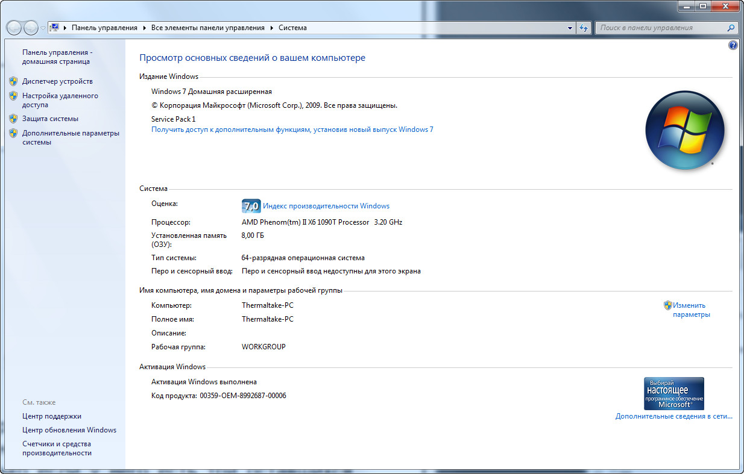The image size is (744, 474).
Task: Open help with the blue question icon
Action: pos(733,45)
